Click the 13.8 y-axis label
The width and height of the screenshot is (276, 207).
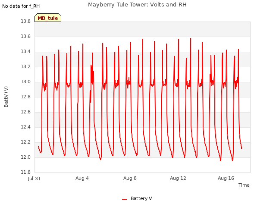point(26,22)
